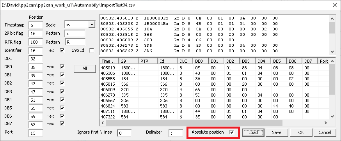341x141 pixels.
Task: Click the DB7 column header
Action: [310, 61]
